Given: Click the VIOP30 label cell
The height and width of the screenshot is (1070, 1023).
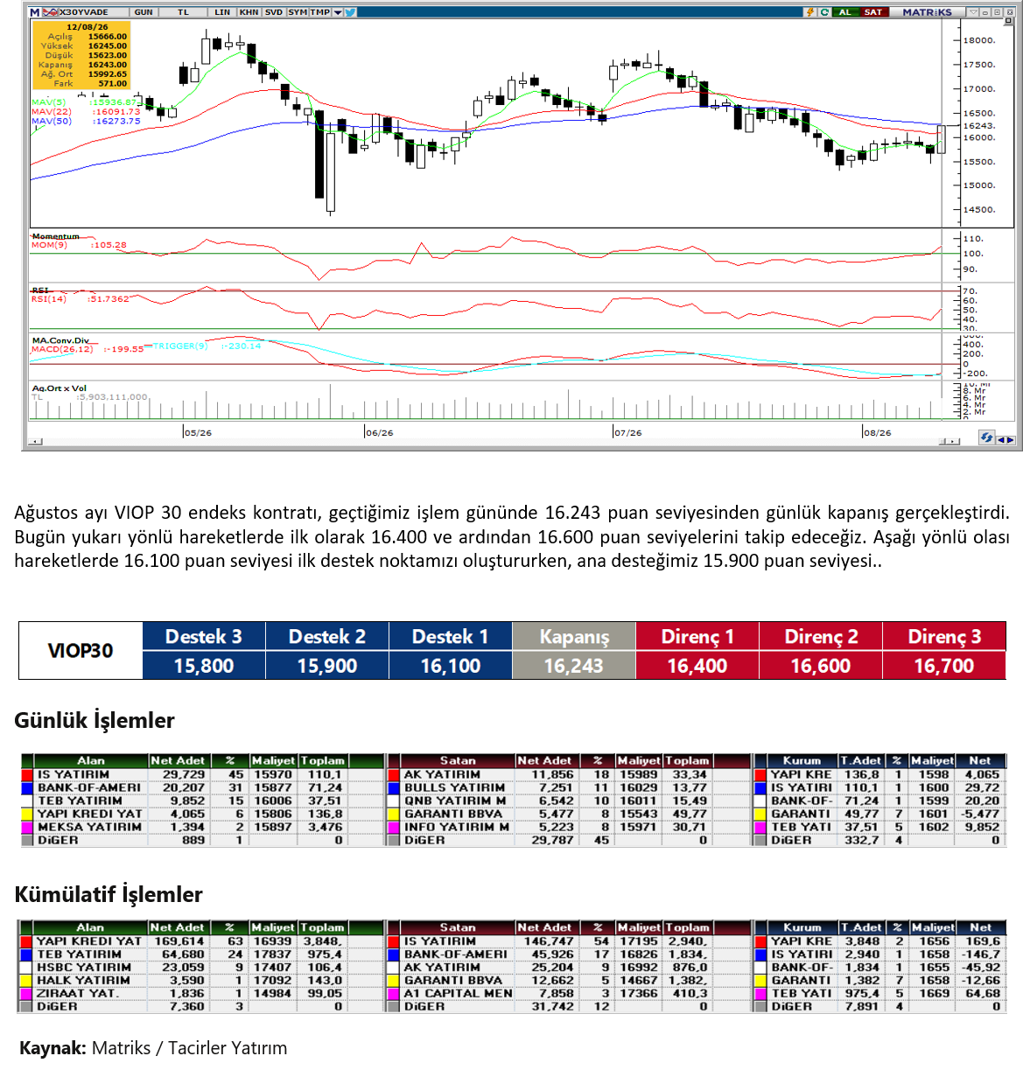Looking at the screenshot, I should (81, 651).
